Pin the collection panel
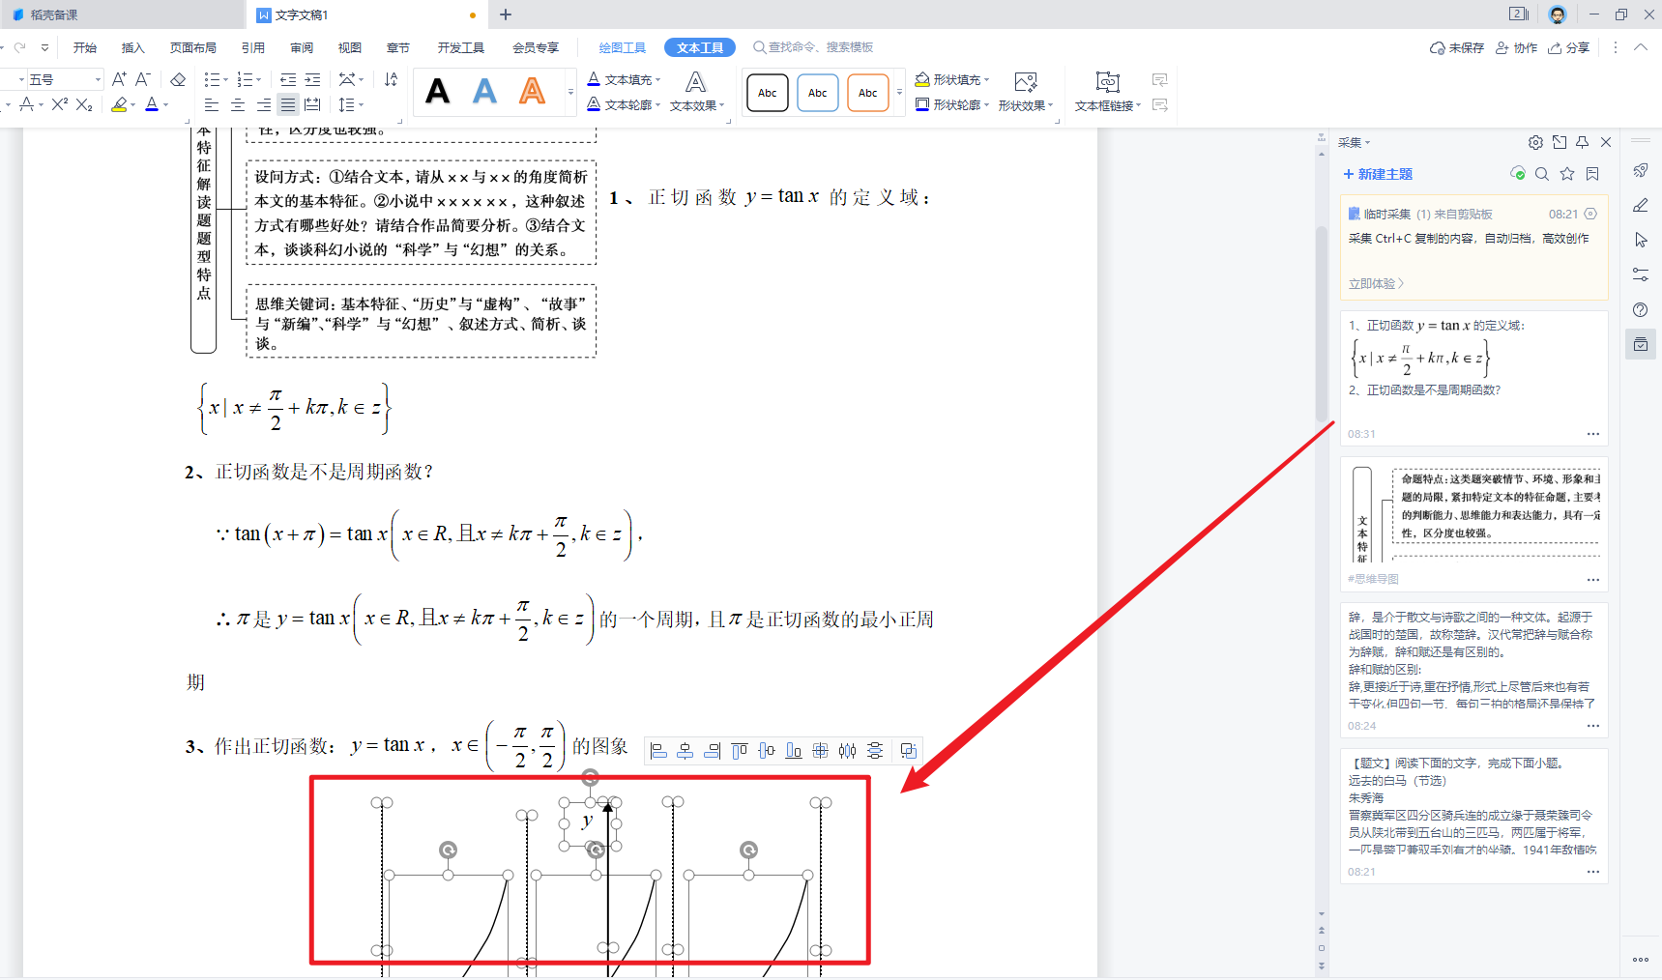The image size is (1662, 980). click(x=1583, y=142)
